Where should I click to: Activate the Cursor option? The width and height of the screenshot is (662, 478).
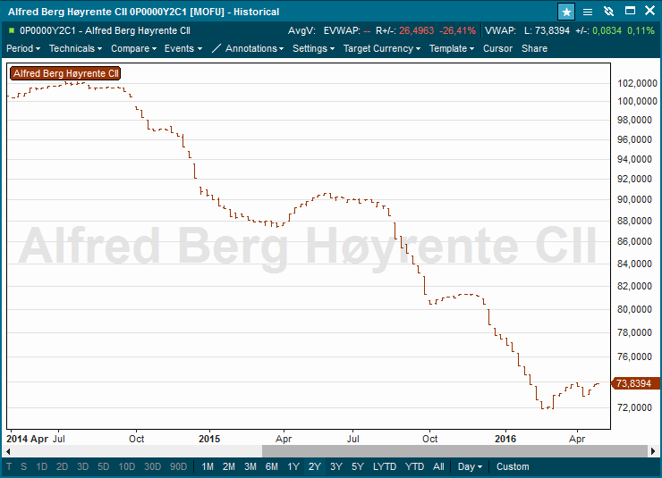coord(497,48)
